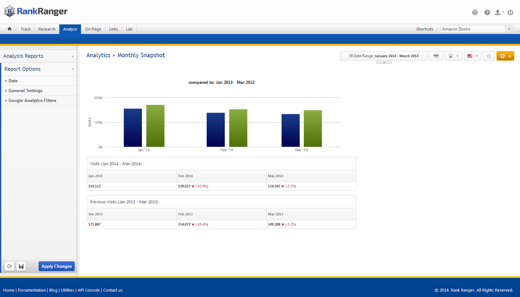Open the orange gear settings dropdown
Image resolution: width=520 pixels, height=297 pixels.
tap(505, 56)
